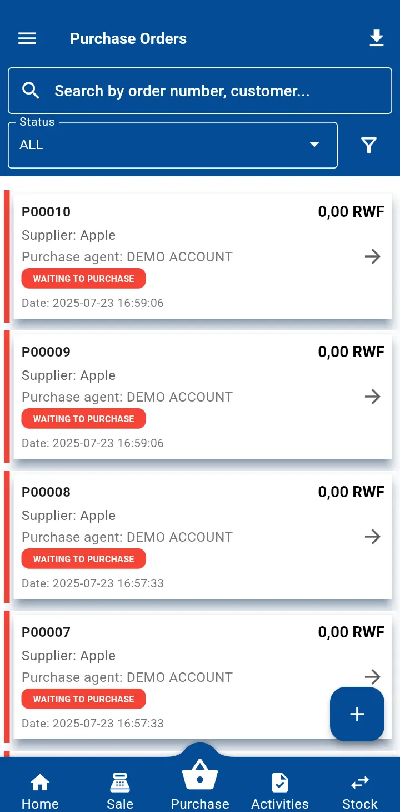Select the P00009 order number
400x812 pixels.
click(46, 352)
